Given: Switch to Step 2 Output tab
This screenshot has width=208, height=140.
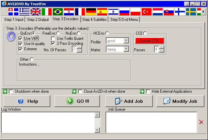Looking at the screenshot, I should point(38,20).
